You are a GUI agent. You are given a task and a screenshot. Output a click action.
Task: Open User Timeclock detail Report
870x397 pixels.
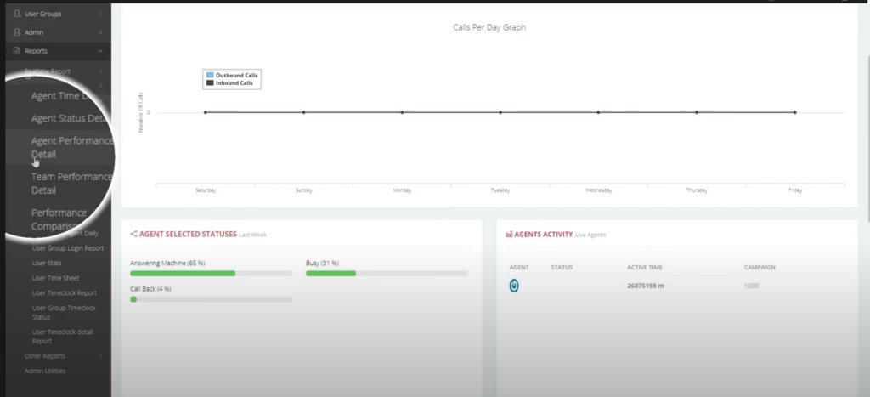(x=63, y=337)
